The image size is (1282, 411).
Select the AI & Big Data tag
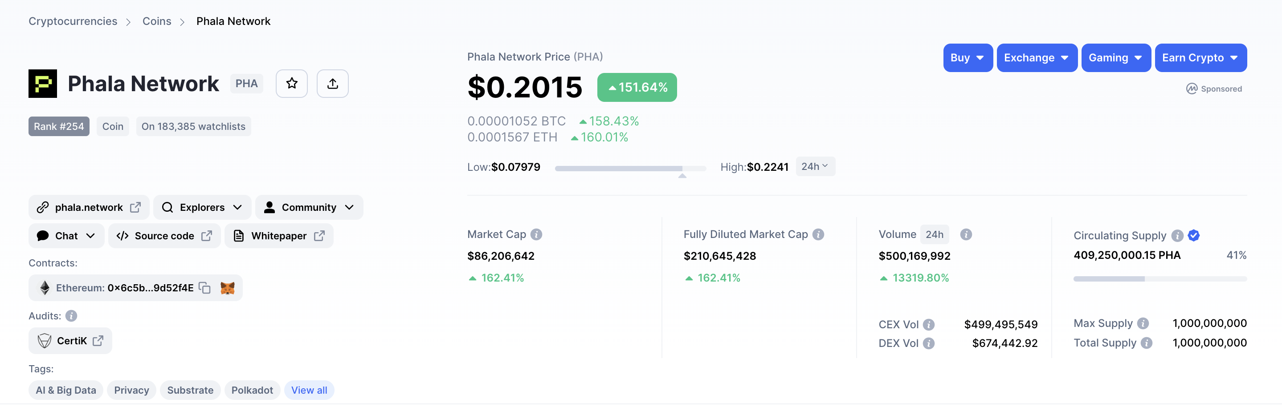[x=65, y=390]
